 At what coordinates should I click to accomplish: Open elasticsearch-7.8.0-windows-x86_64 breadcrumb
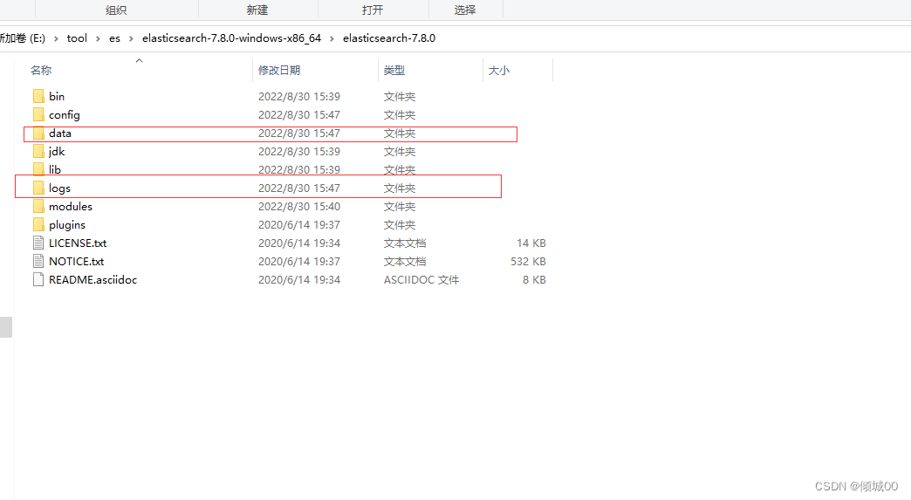coord(231,38)
